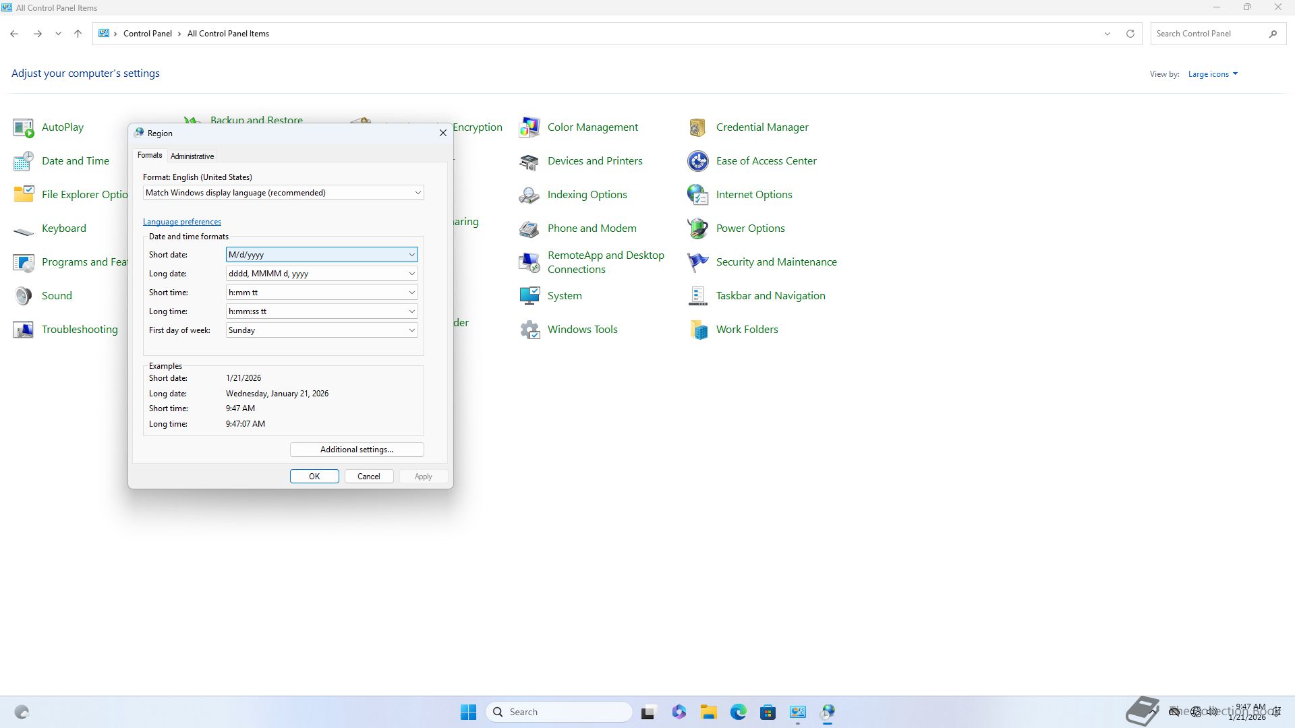Open the Color Management icon
Image resolution: width=1295 pixels, height=728 pixels.
pos(529,127)
